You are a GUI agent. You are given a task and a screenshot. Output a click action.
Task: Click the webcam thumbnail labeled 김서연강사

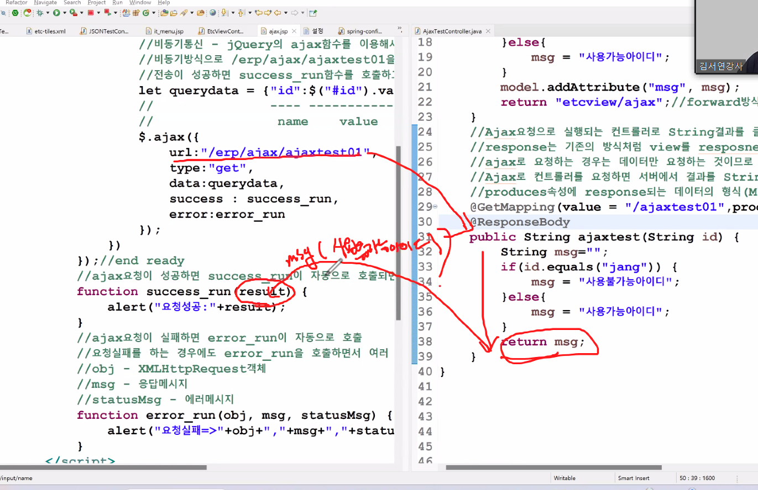click(726, 37)
